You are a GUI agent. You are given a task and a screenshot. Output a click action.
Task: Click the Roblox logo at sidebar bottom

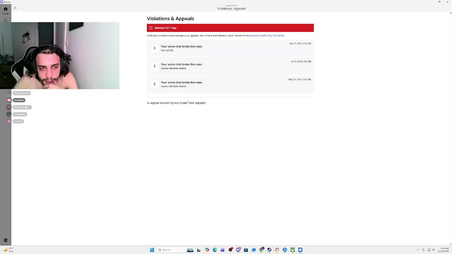tap(5, 240)
